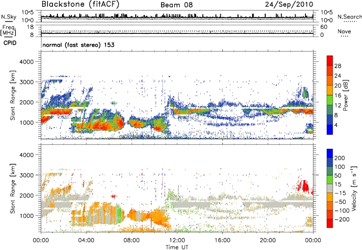Click the "4000" range tick in power panel

[26, 62]
